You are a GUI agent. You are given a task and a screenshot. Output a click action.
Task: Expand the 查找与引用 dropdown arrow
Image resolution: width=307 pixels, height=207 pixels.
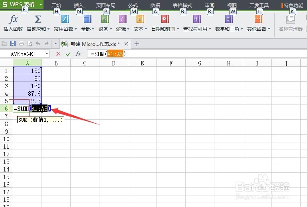tap(210, 29)
